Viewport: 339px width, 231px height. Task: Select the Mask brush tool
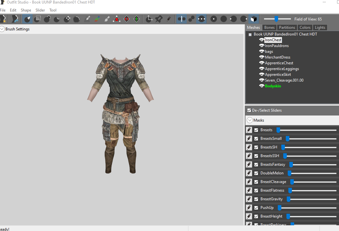37,19
